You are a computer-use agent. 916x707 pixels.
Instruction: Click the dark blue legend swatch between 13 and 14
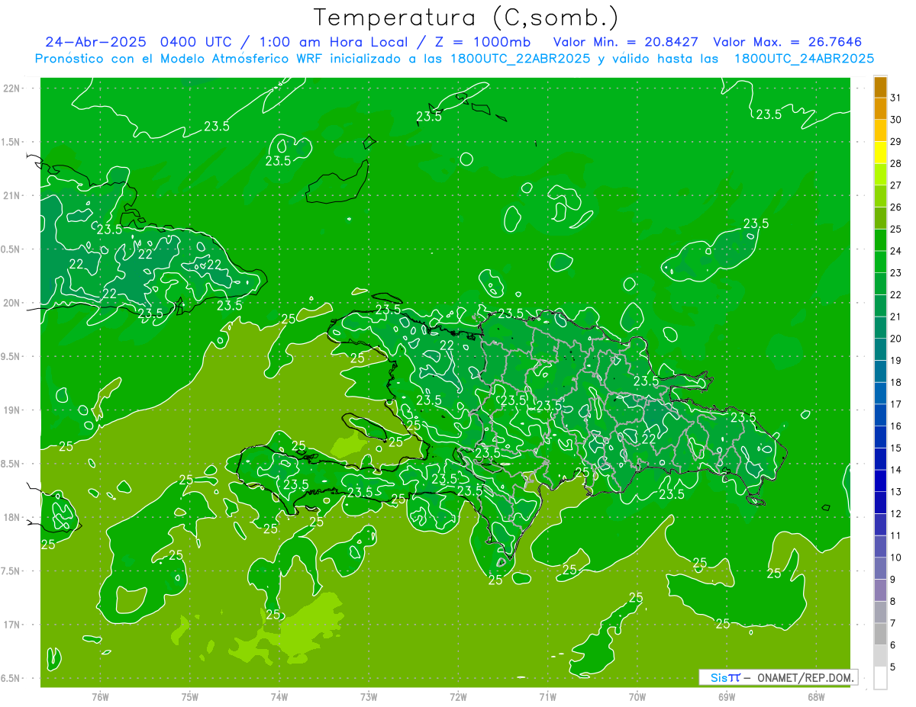tap(880, 480)
